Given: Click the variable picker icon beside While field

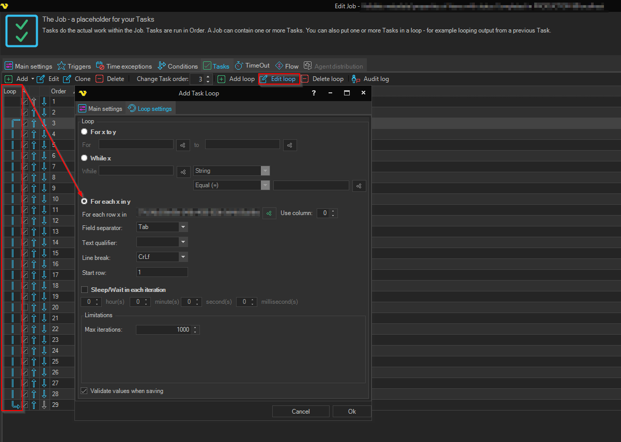Looking at the screenshot, I should click(x=183, y=171).
